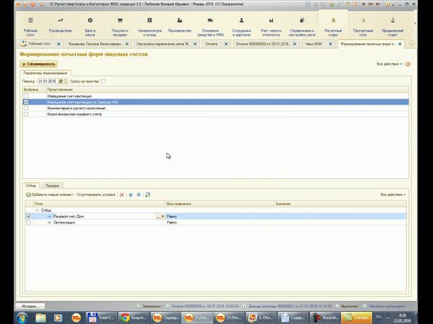
Task: Click Равно cell in Организация row
Action: coord(220,223)
